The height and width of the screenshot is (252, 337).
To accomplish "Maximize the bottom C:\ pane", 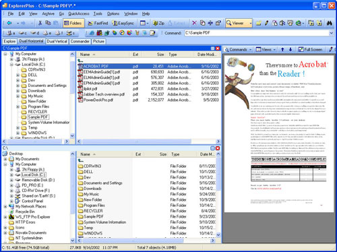I will coord(212,148).
